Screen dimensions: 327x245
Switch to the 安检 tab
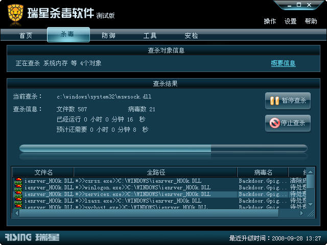(x=191, y=35)
